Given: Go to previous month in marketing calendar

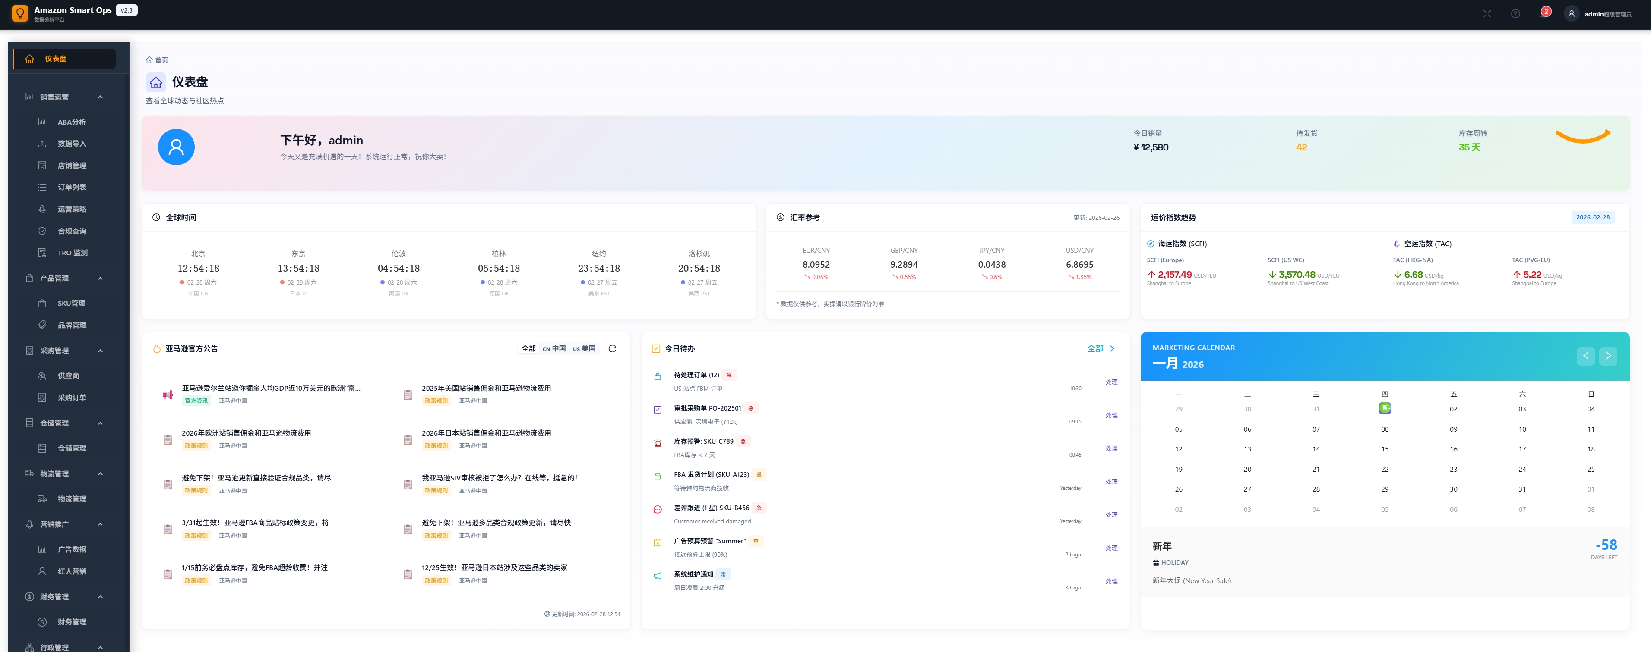Looking at the screenshot, I should (x=1586, y=356).
